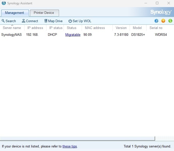Minimize the Synology Assistant window
Viewport: 174px width, 151px height.
pyautogui.click(x=146, y=3)
